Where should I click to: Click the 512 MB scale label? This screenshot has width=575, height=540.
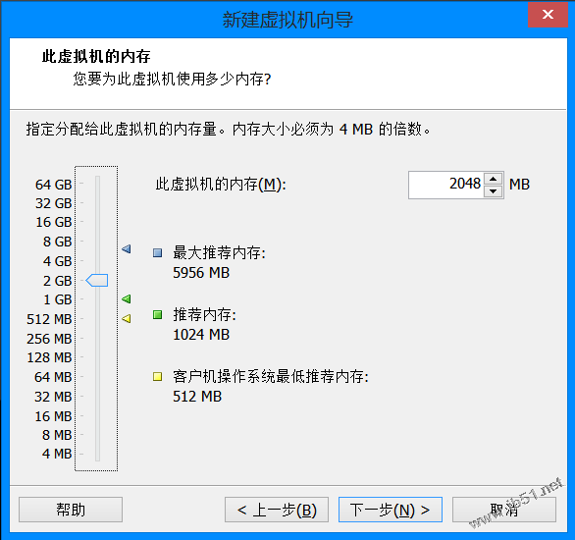point(49,319)
